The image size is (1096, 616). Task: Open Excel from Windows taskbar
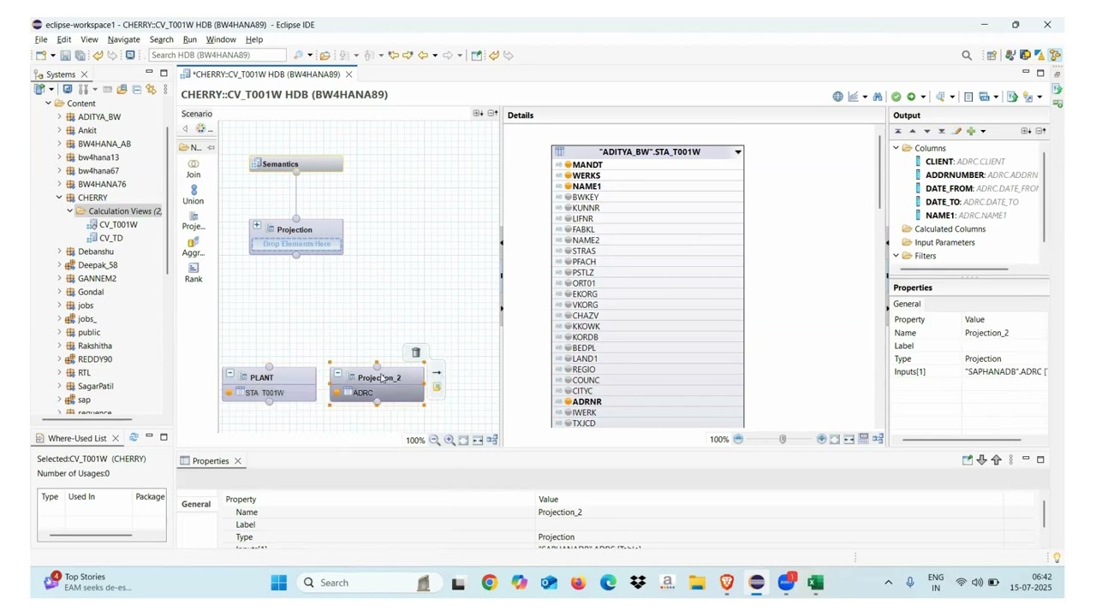(815, 583)
